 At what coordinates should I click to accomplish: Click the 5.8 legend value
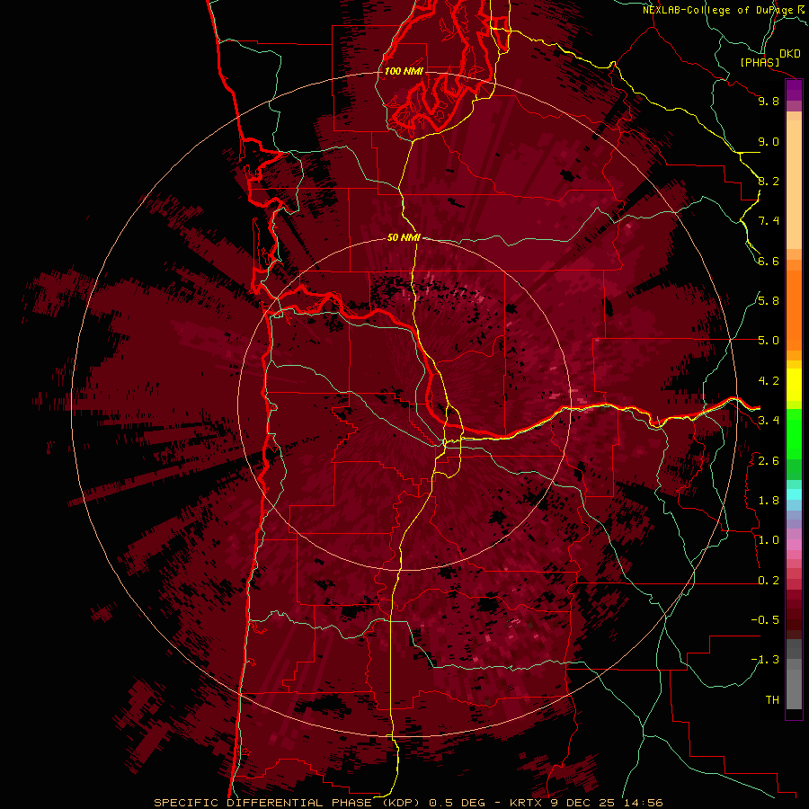click(x=769, y=300)
